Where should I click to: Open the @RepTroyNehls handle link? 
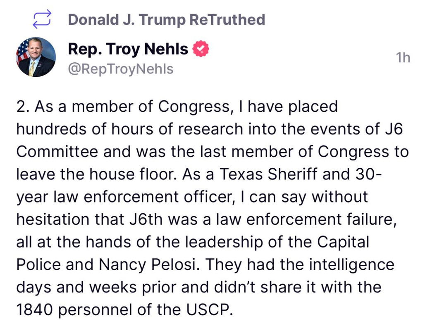[x=120, y=69]
